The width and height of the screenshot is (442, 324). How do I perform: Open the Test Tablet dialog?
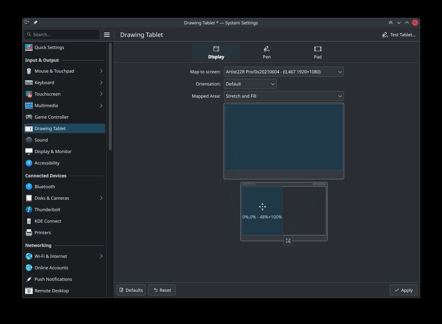[x=399, y=34]
